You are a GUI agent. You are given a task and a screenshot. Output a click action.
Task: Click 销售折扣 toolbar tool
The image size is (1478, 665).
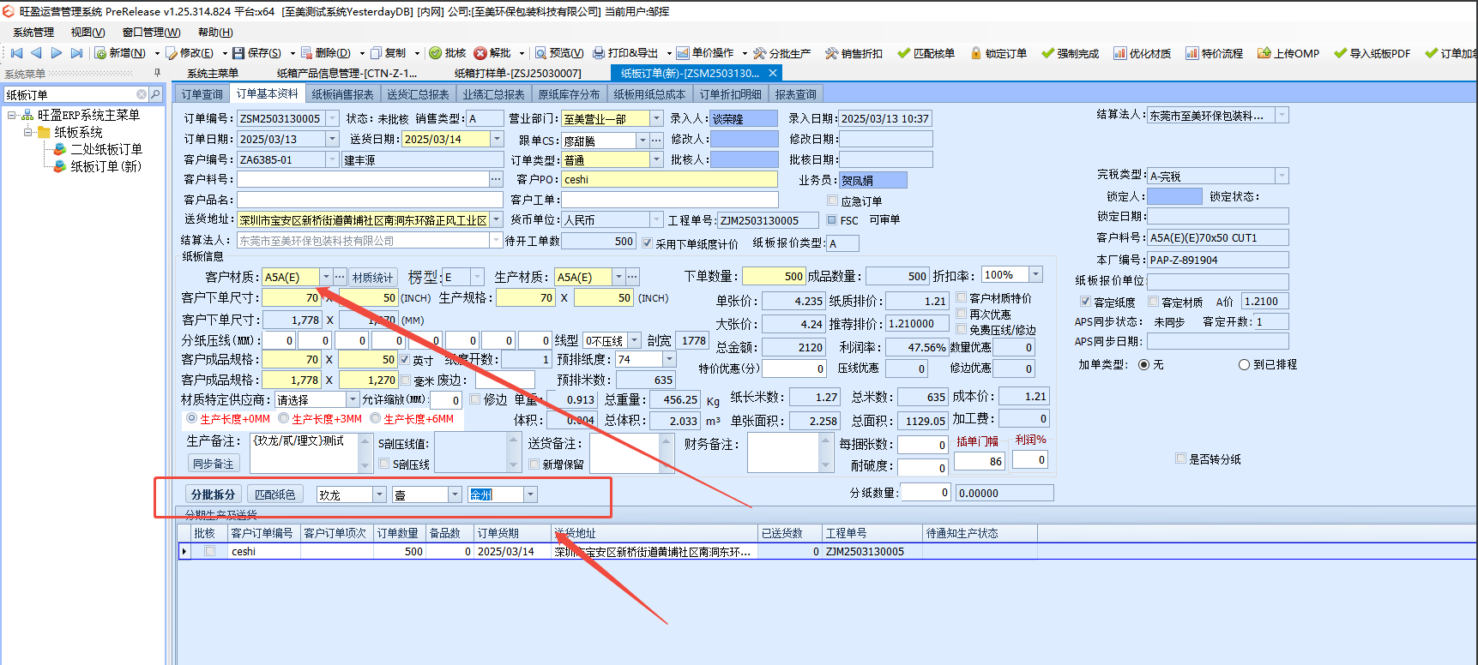pos(854,53)
